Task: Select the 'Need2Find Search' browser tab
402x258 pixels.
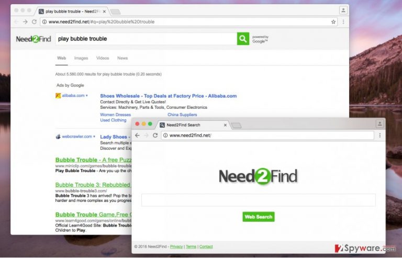Action: (193, 125)
